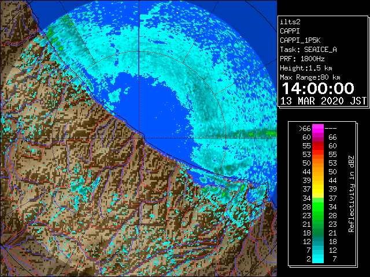Click the 'Task: SEAICE_A' line
This screenshot has height=277, width=370.
pyautogui.click(x=308, y=50)
